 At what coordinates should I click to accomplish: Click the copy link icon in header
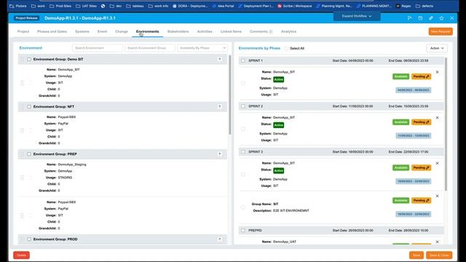pos(431,18)
